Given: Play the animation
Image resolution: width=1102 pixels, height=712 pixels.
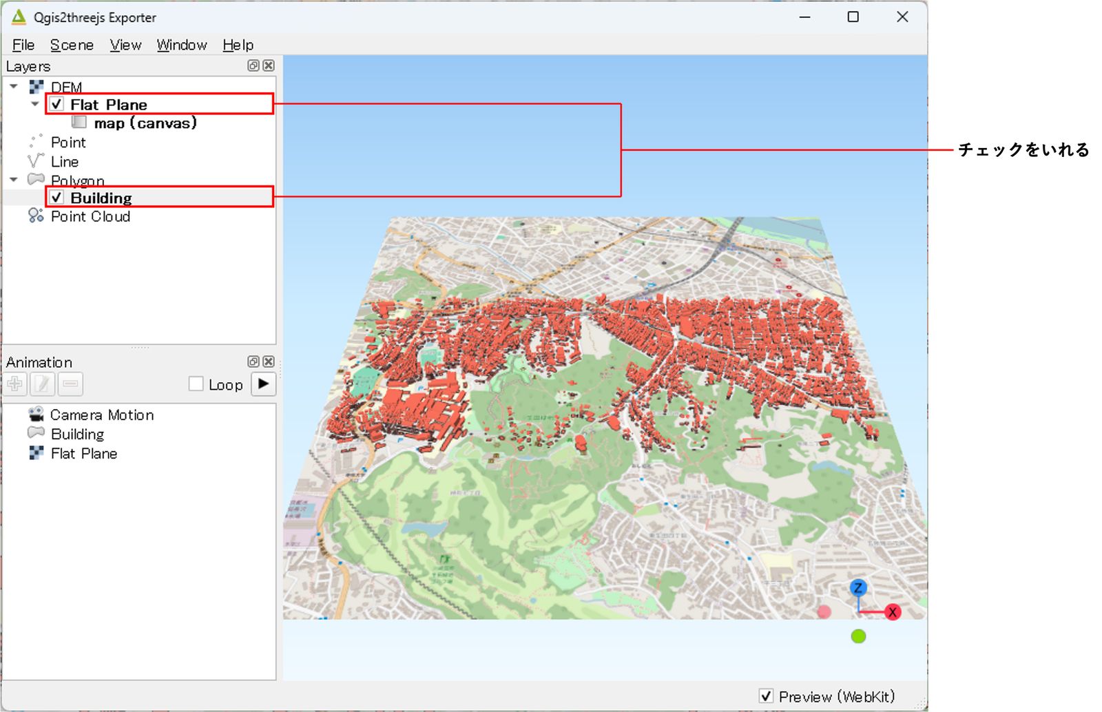Looking at the screenshot, I should (x=264, y=384).
